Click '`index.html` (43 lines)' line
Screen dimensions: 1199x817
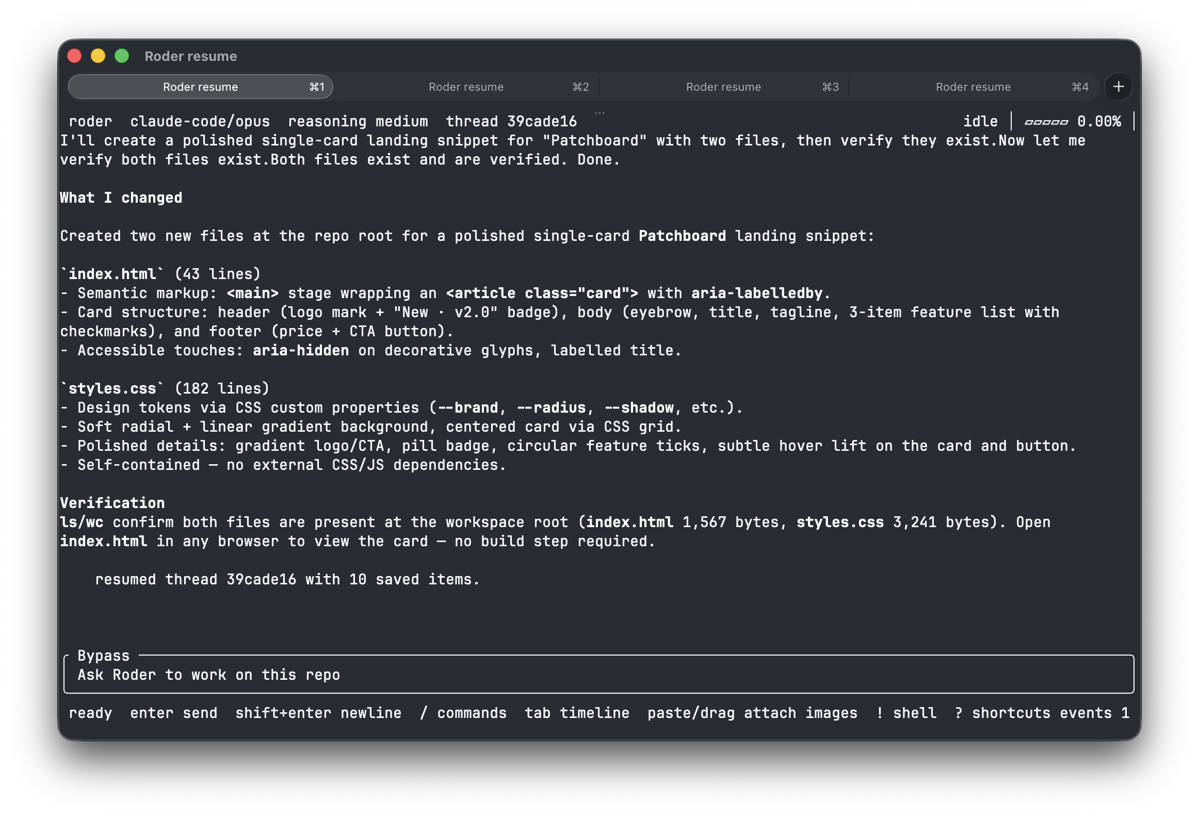click(x=160, y=274)
